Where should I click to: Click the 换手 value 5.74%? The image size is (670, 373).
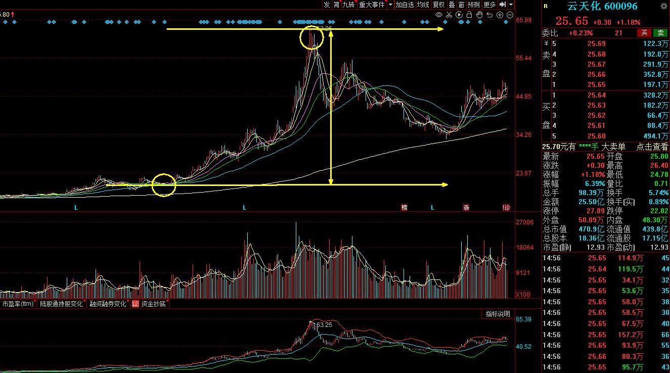click(x=658, y=193)
